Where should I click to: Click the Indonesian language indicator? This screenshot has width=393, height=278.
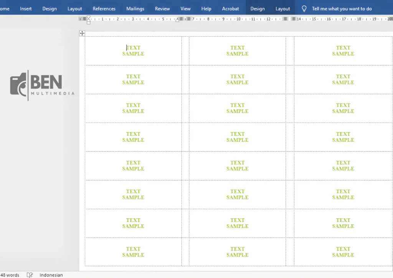[51, 275]
